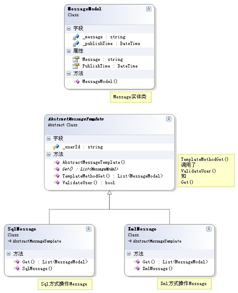Click the AbstractMessageTemplate() constructor icon
238x293 pixels.
pyautogui.click(x=56, y=163)
